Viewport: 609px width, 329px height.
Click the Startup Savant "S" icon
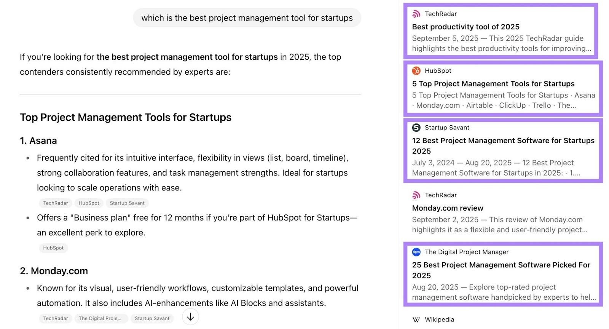pos(416,128)
